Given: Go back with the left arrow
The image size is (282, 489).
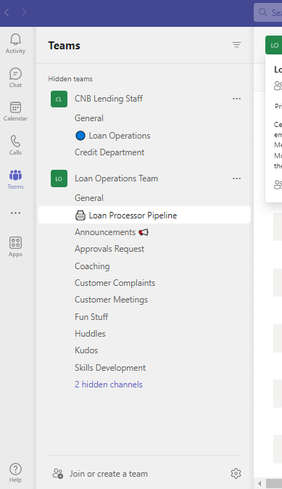Looking at the screenshot, I should pos(7,12).
